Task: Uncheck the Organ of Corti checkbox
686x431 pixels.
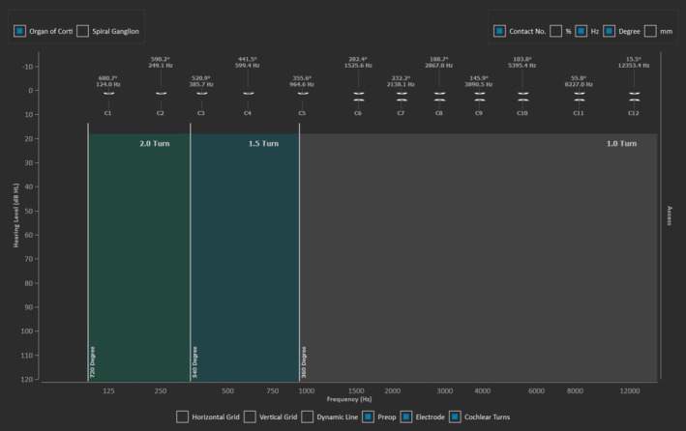Action: pos(19,31)
